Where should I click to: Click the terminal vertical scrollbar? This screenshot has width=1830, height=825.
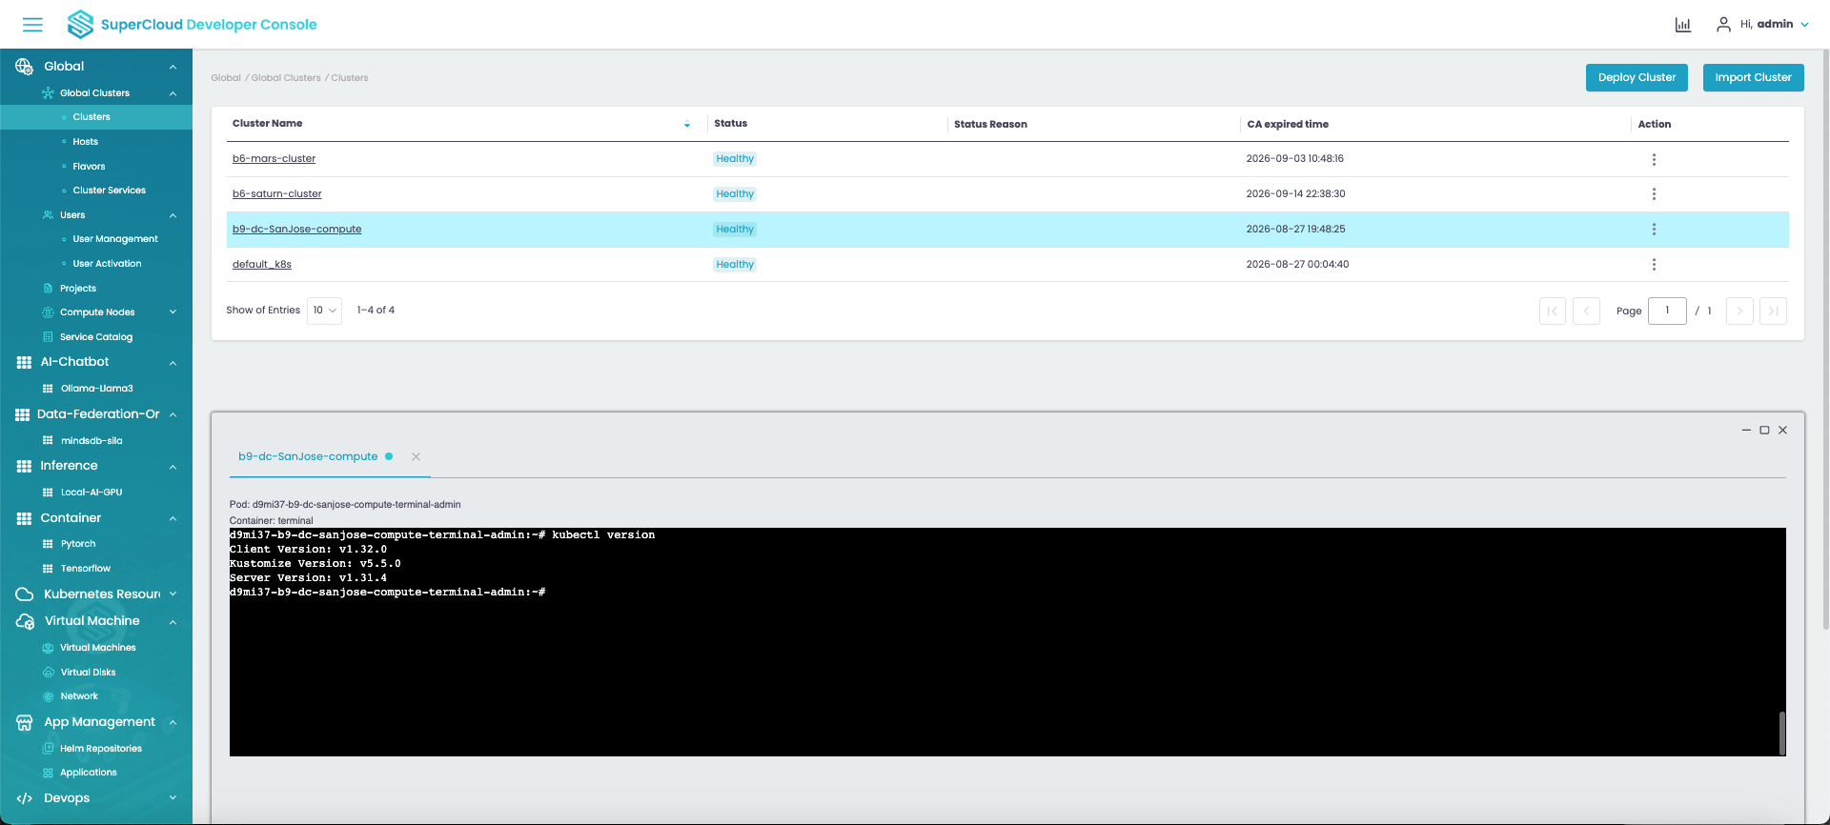tap(1781, 733)
